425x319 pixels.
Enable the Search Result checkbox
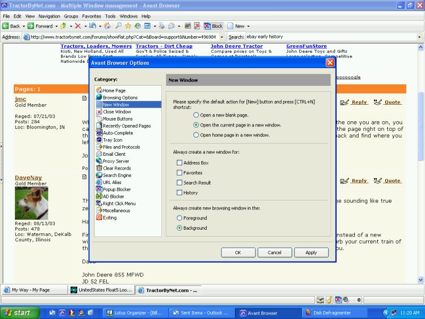click(x=179, y=182)
